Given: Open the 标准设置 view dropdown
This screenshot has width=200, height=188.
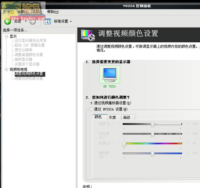Looking at the screenshot, I should point(71,22).
